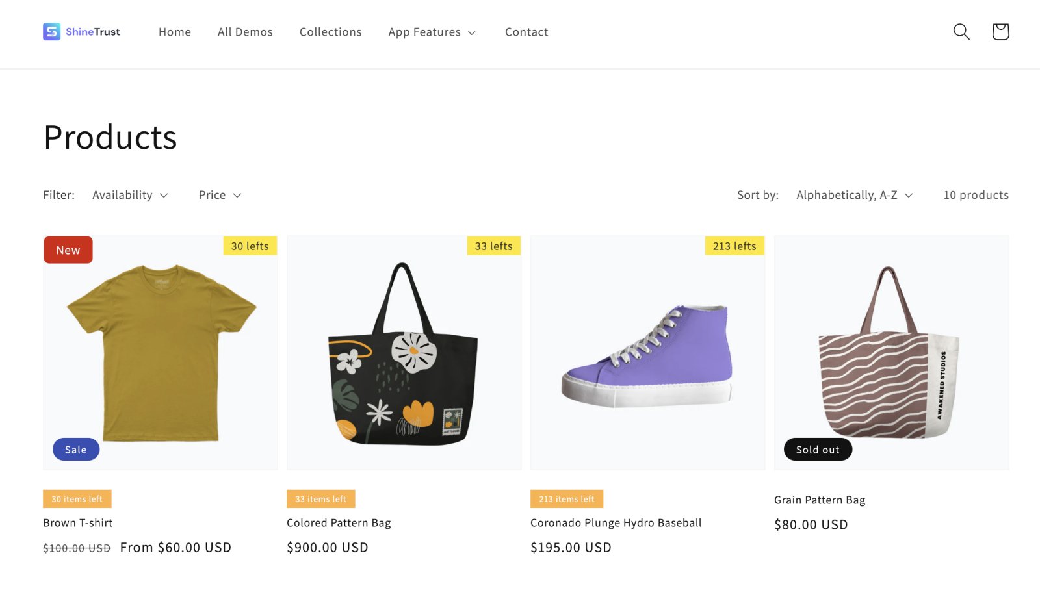Open the search icon
The height and width of the screenshot is (599, 1040).
coord(961,31)
